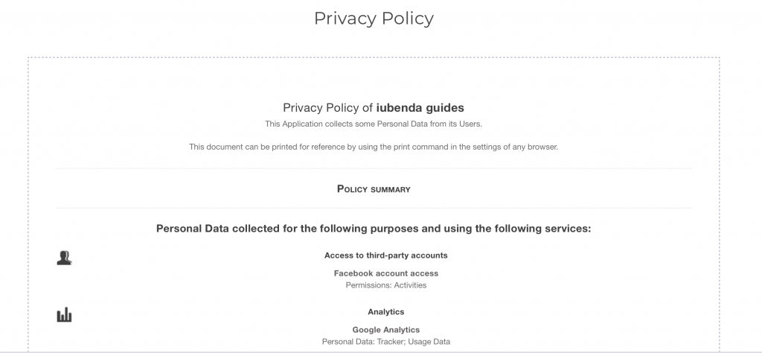Viewport: 762px width, 353px height.
Task: Click the 'Personal Data collected for the following purposes' heading
Action: click(374, 229)
